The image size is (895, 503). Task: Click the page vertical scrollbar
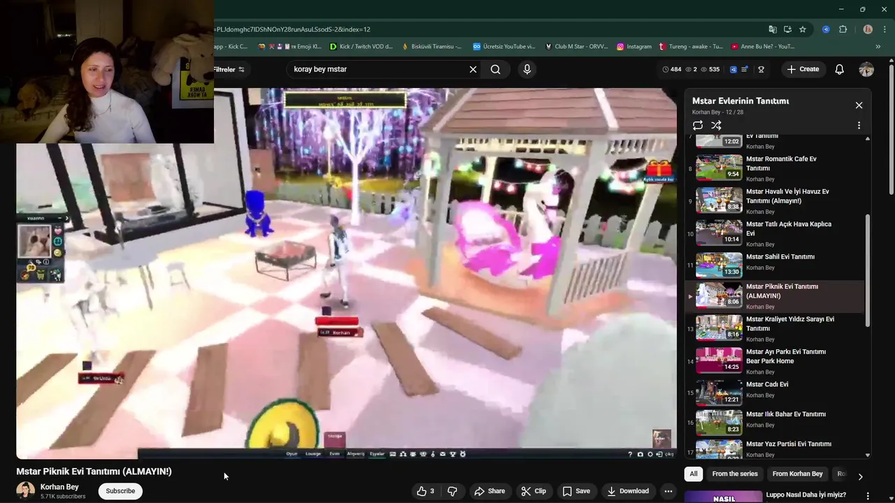pos(892,129)
